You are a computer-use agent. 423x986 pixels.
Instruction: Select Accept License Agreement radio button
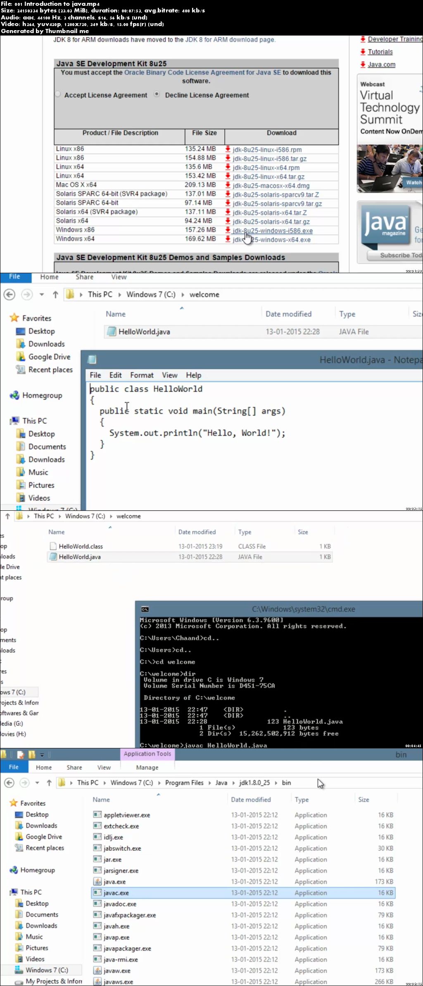coord(58,94)
